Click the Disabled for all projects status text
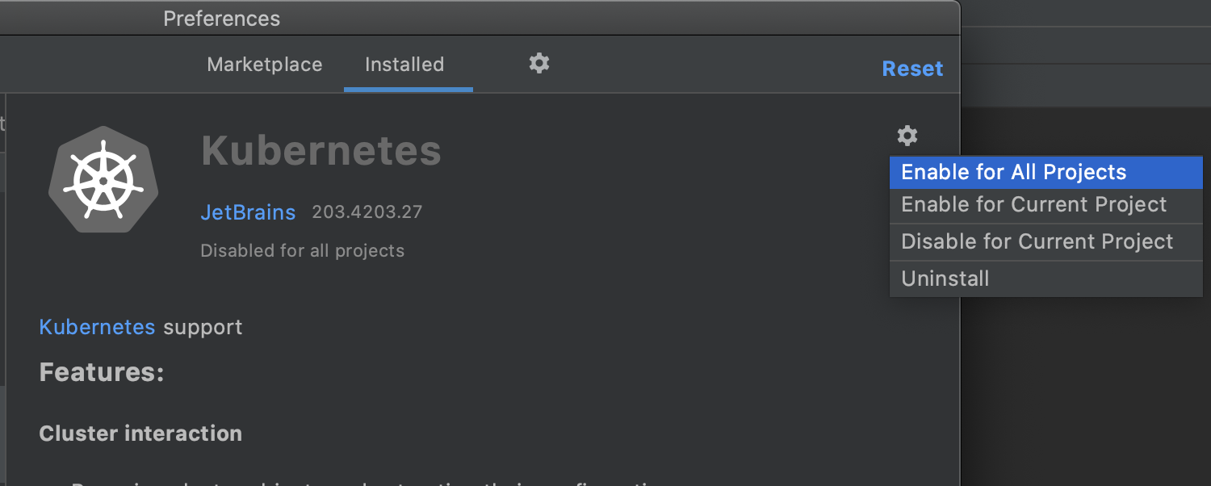Viewport: 1211px width, 486px height. [x=302, y=250]
